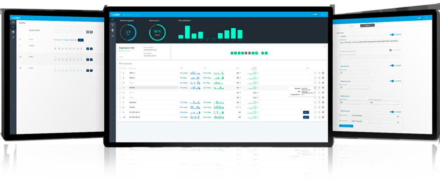
Task: Click the first green port square in switch diagram
Action: pyautogui.click(x=232, y=53)
